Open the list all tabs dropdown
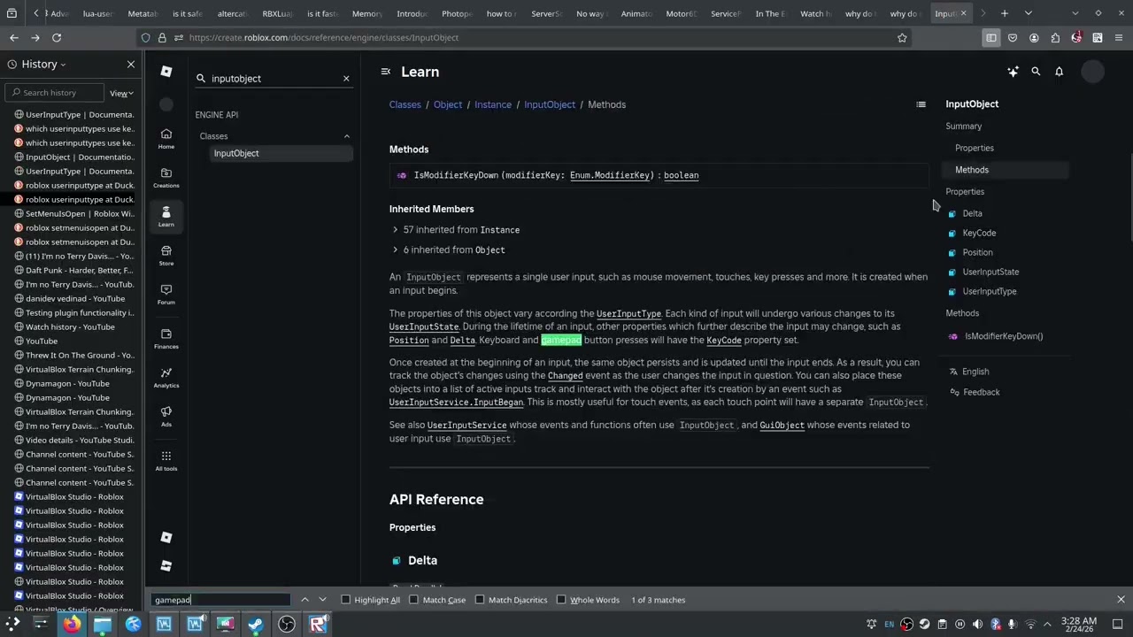1133x637 pixels. pyautogui.click(x=1028, y=13)
